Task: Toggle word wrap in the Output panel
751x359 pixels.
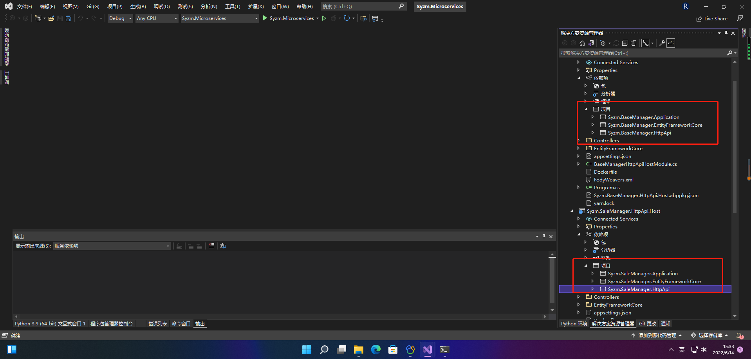Action: 223,246
